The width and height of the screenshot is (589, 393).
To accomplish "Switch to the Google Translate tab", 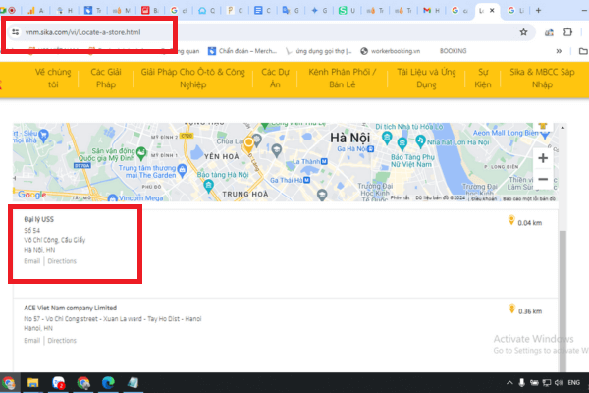I will point(291,11).
